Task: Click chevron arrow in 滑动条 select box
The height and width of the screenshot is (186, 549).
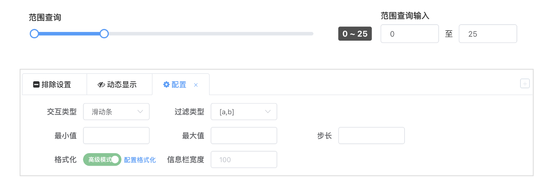Action: (x=140, y=112)
